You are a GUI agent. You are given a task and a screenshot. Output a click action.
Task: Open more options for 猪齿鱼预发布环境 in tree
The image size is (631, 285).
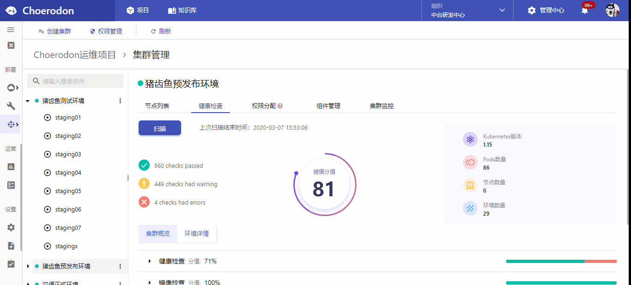tap(120, 266)
